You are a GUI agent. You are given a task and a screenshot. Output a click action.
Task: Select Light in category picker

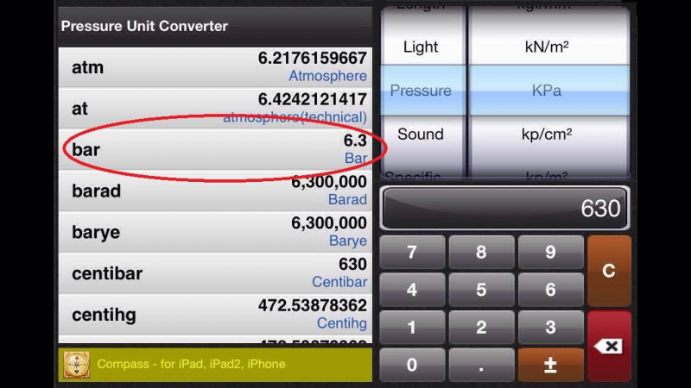point(421,47)
